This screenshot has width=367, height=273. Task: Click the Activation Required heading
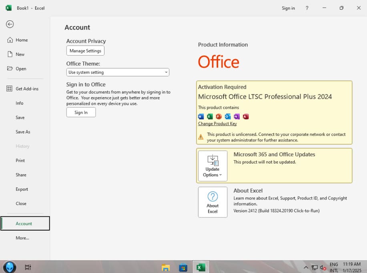222,87
